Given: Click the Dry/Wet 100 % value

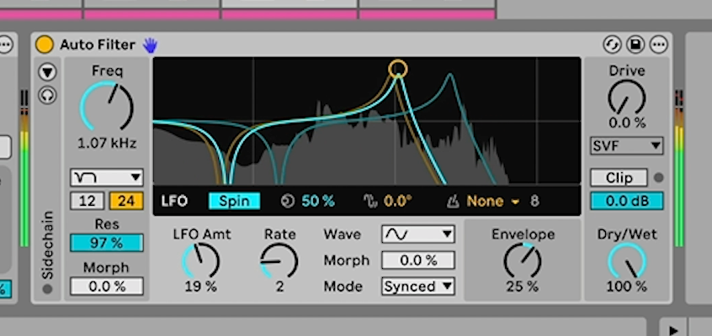Looking at the screenshot, I should coord(627,286).
